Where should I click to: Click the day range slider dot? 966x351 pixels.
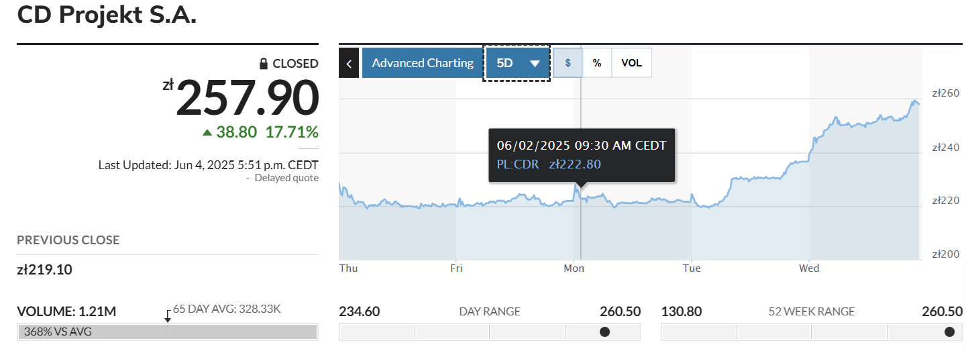click(604, 332)
